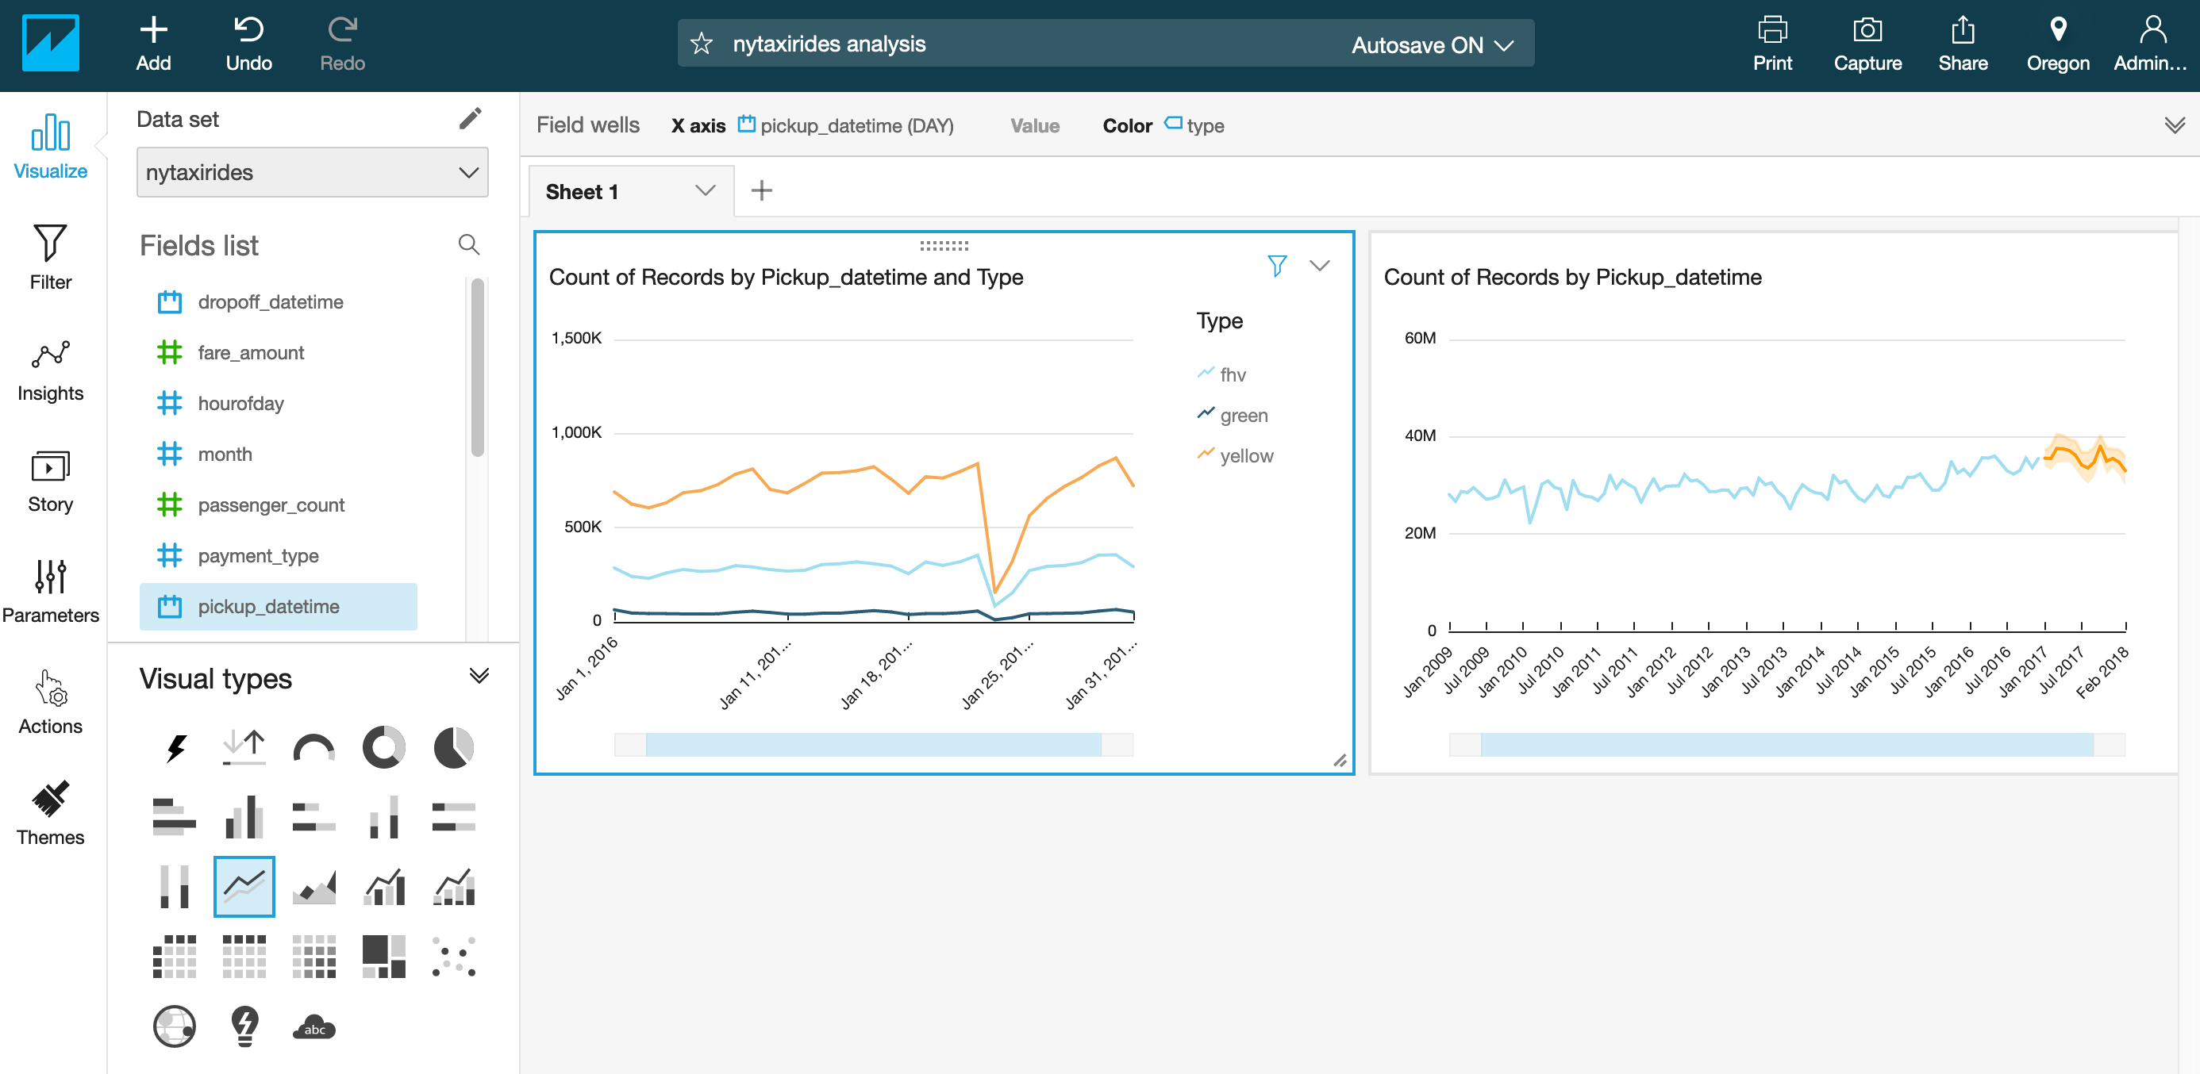Select the vertical bar chart visual type
2200x1074 pixels.
tap(244, 817)
